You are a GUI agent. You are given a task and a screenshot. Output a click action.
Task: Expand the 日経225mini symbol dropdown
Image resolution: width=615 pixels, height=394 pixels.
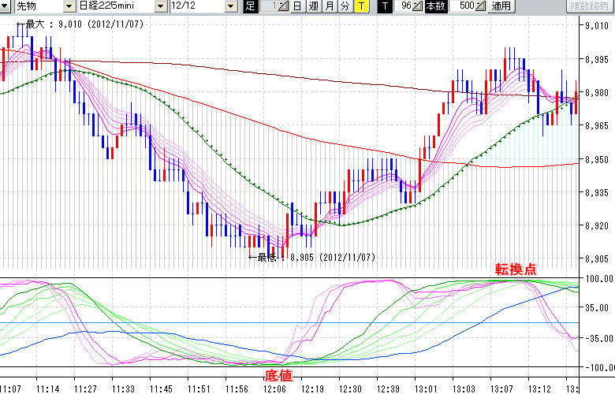point(161,6)
